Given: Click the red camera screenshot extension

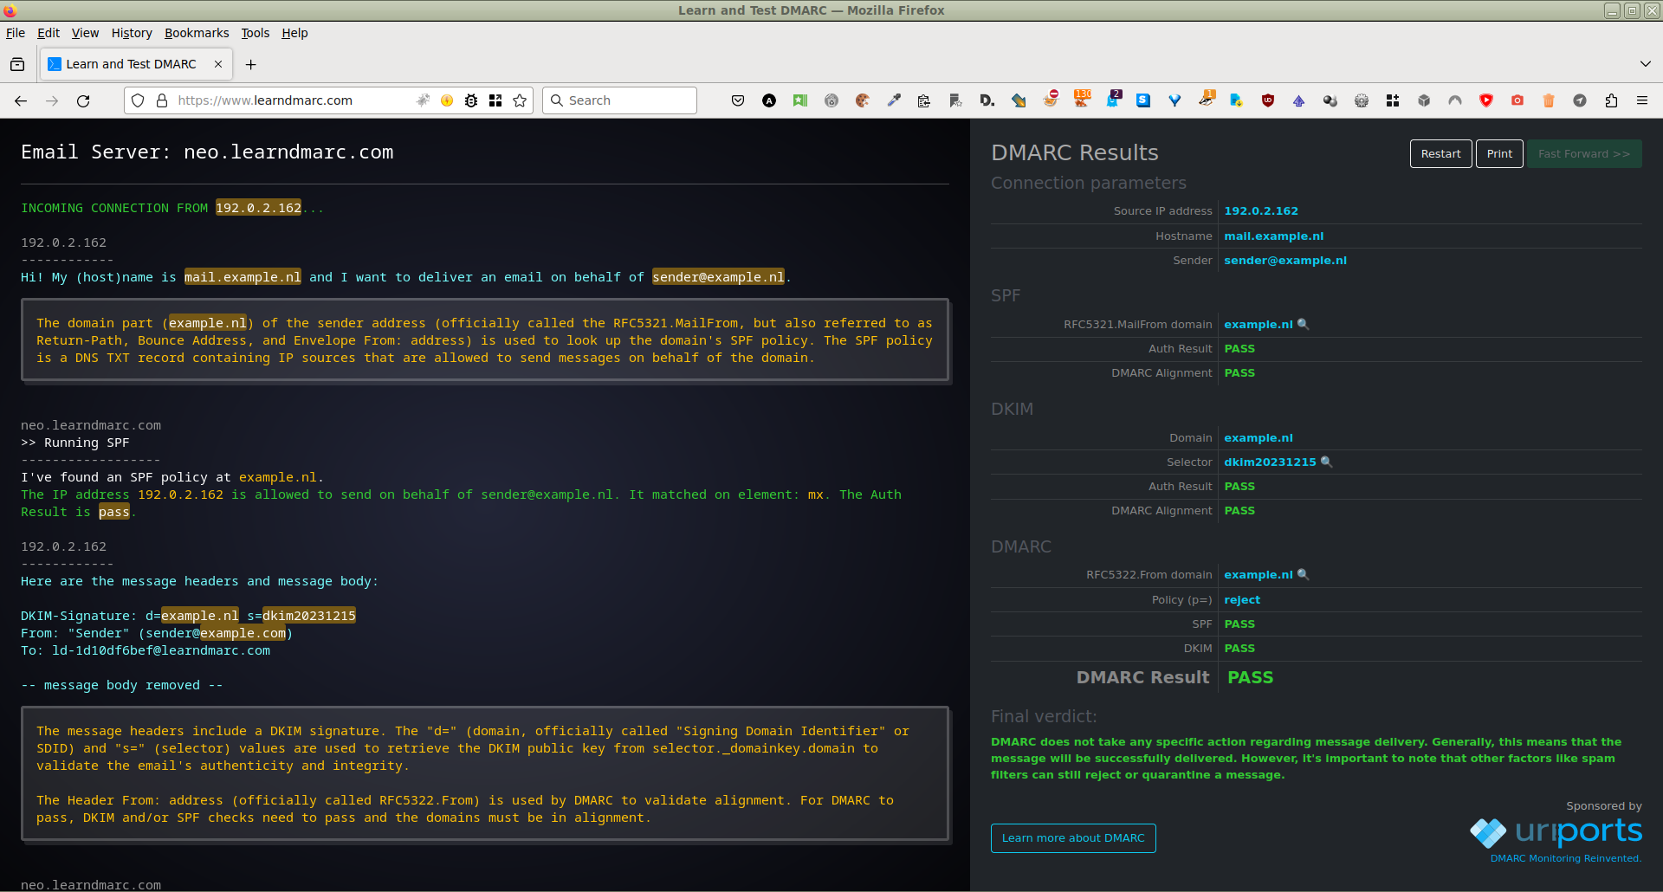Looking at the screenshot, I should pyautogui.click(x=1517, y=100).
